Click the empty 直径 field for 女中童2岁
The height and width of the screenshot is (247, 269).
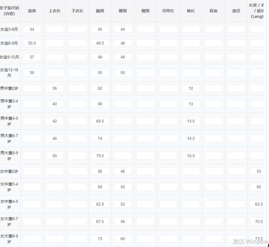click(x=236, y=171)
